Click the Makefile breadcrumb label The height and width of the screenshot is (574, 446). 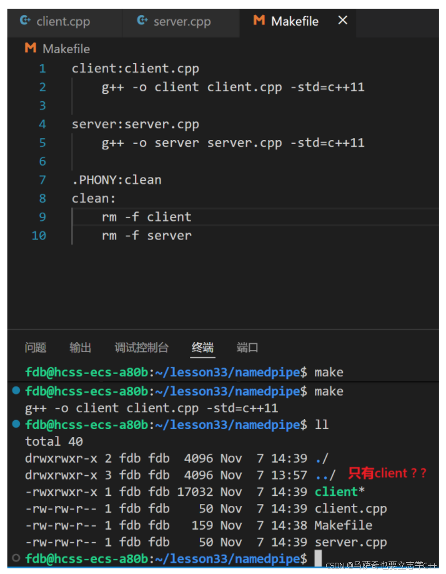coord(66,49)
